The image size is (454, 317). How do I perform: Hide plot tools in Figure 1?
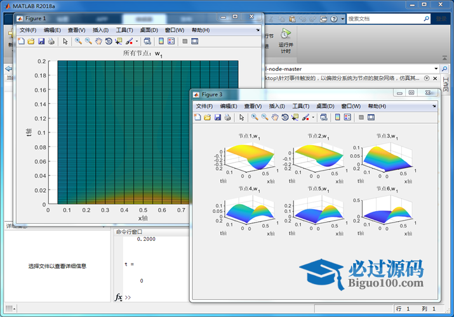tap(185, 41)
